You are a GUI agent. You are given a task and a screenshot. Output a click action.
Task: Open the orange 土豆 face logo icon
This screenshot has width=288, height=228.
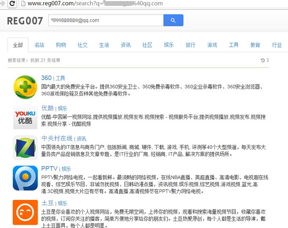tap(25, 212)
